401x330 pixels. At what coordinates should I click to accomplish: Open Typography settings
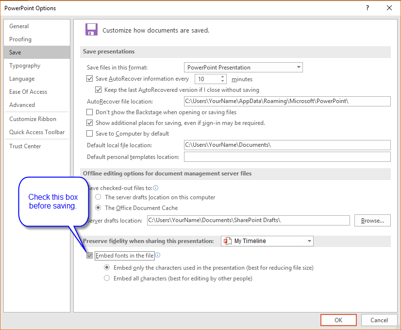tap(37, 66)
